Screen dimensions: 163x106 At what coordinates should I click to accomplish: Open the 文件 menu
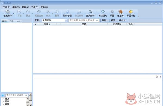(7, 7)
